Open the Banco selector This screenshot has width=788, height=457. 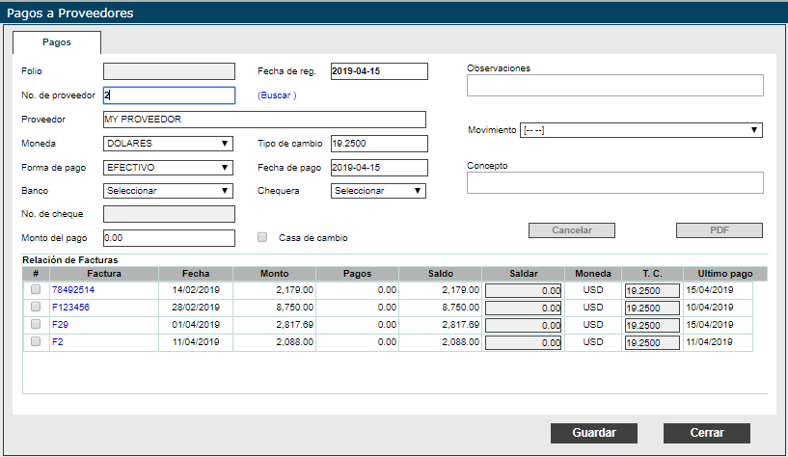tap(168, 191)
